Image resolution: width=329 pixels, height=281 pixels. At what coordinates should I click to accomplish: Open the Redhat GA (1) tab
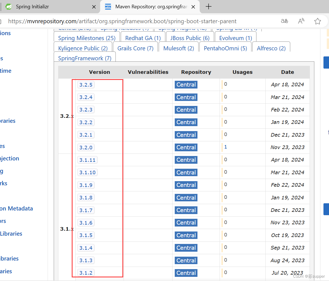point(143,38)
